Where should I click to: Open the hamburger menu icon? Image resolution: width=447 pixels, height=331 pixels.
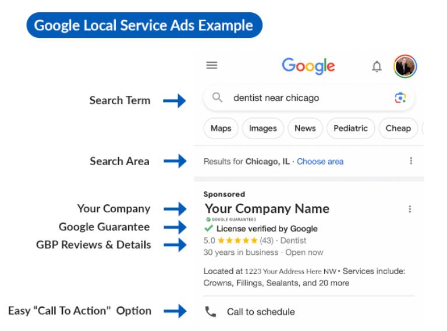[212, 65]
